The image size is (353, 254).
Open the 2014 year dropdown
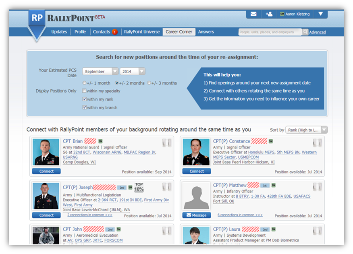[133, 72]
